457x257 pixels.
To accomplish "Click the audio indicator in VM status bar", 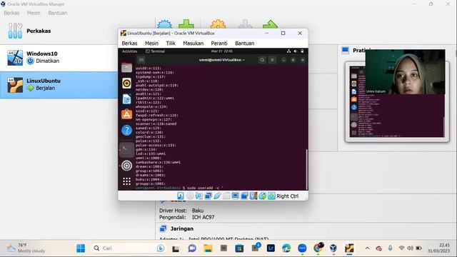I will pos(199,196).
